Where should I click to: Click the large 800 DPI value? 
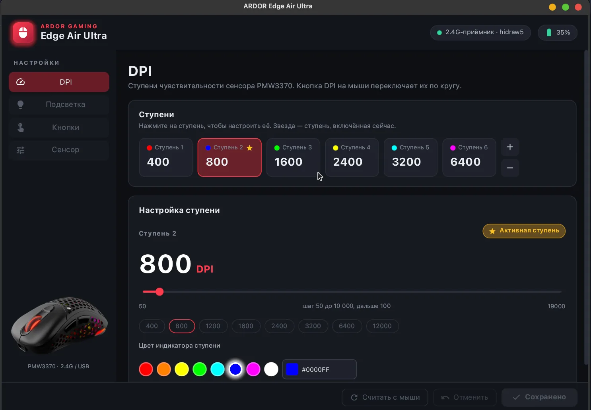(166, 264)
